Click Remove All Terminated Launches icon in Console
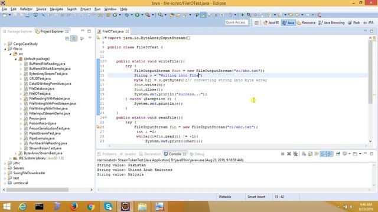Image resolution: width=378 pixels, height=212 pixels. (295, 154)
